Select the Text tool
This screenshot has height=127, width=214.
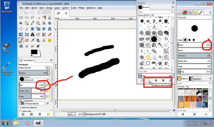[x=32, y=34]
